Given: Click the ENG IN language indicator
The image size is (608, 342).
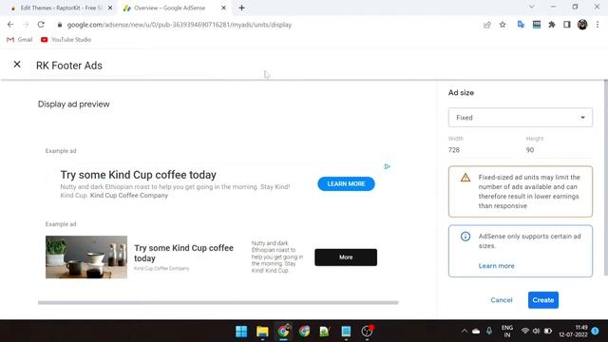Looking at the screenshot, I should [506, 332].
